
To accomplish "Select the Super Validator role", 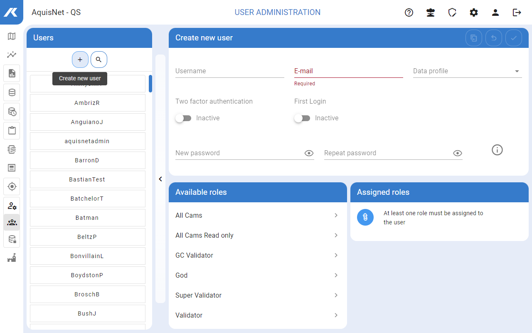I will pos(198,295).
